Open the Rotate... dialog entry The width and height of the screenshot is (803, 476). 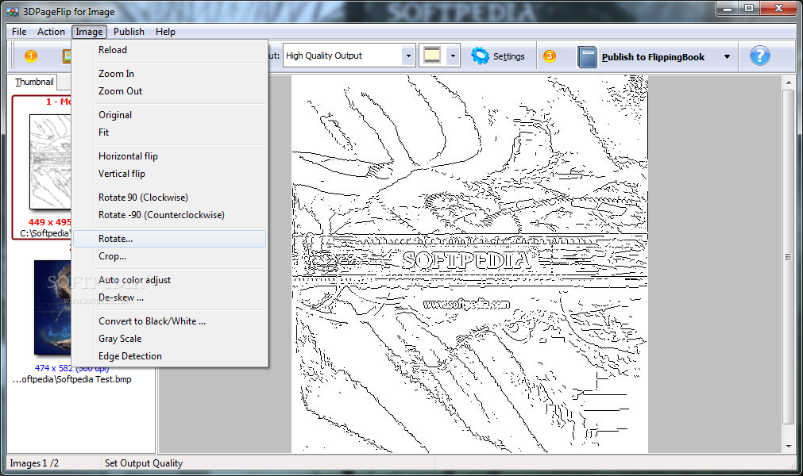tap(169, 239)
